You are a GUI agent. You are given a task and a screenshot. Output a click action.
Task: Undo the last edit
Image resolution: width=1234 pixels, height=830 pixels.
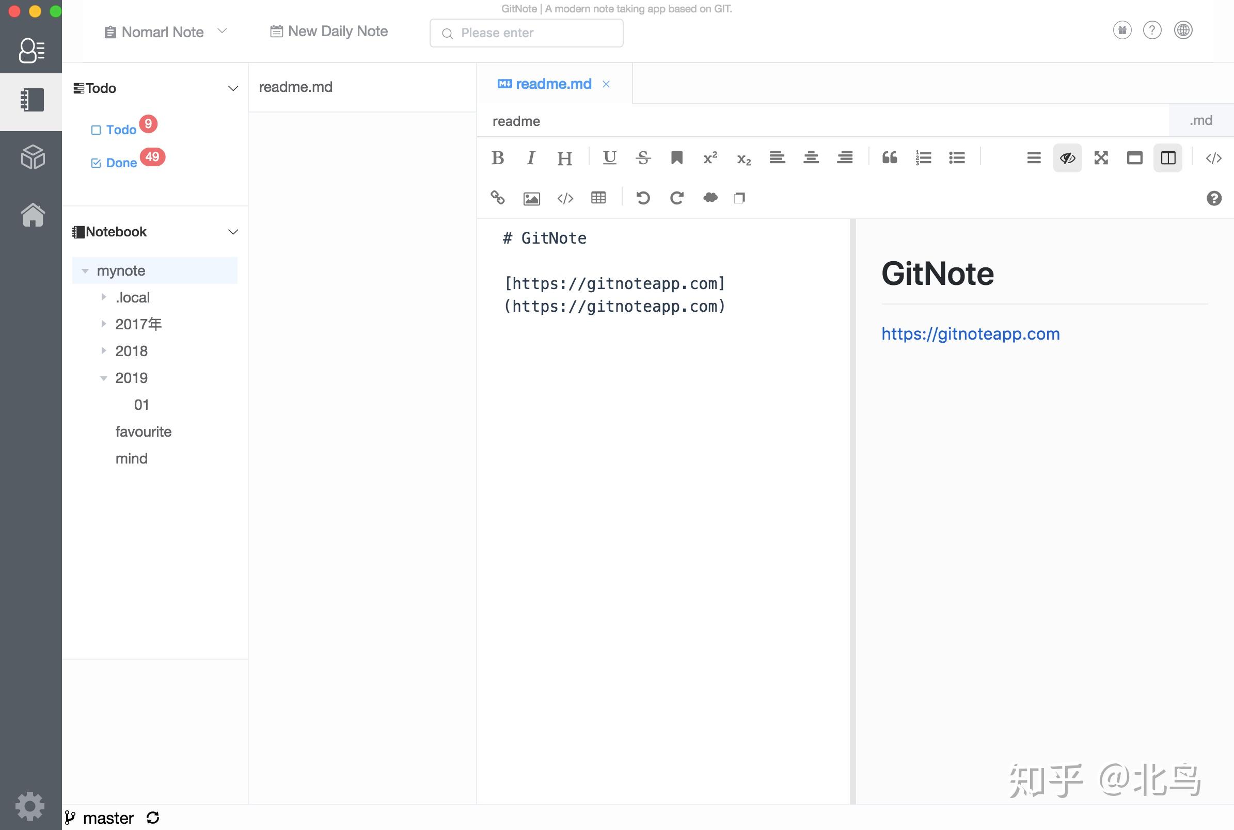coord(643,198)
